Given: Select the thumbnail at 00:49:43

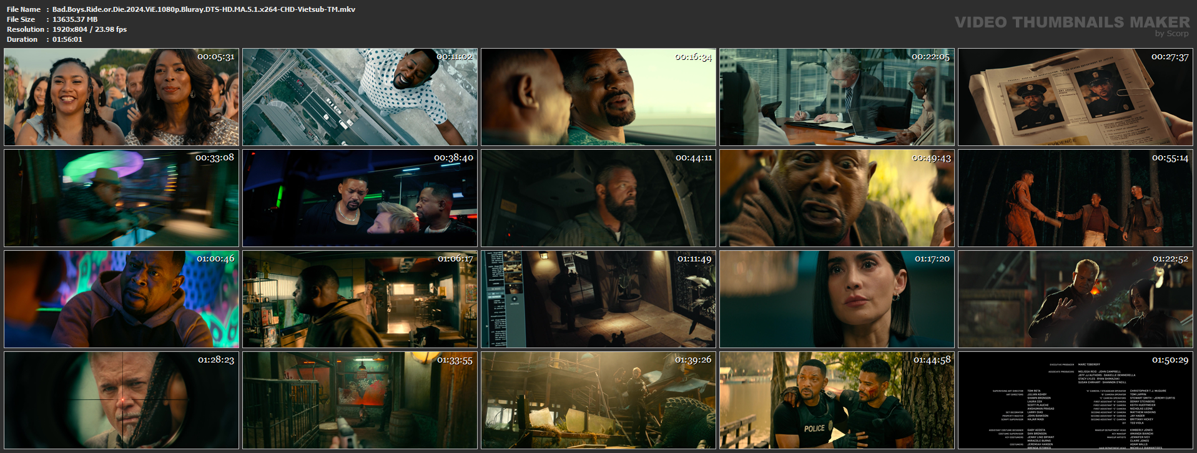Looking at the screenshot, I should [837, 198].
